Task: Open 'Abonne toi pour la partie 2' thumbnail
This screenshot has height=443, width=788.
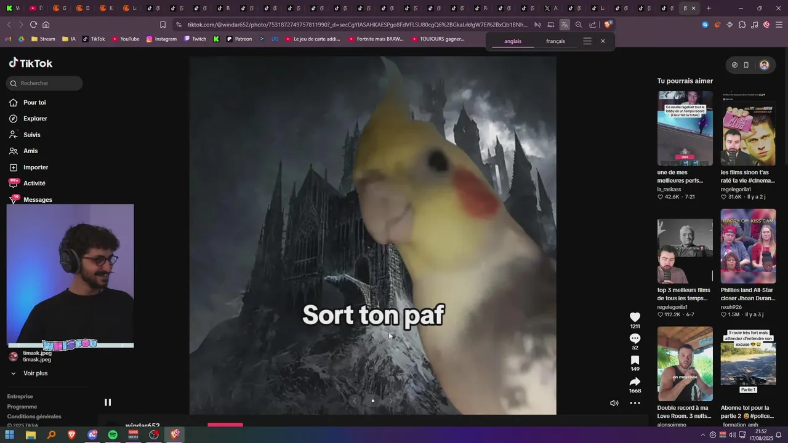Action: click(748, 364)
